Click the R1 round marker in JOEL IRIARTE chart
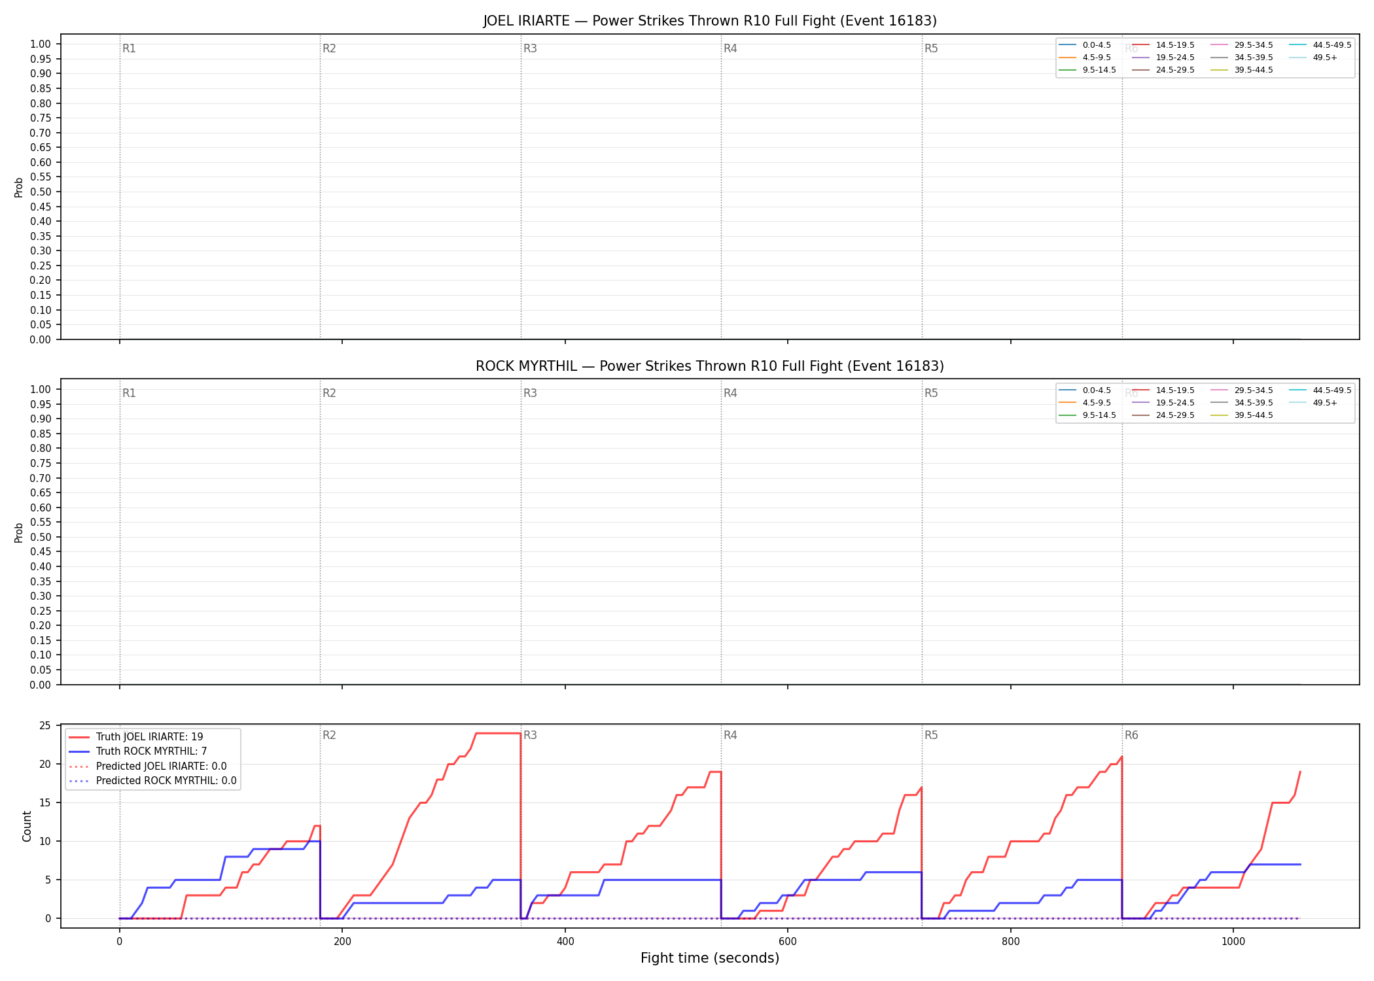 pos(129,48)
